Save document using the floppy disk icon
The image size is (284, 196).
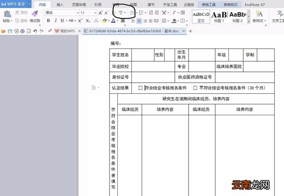coord(10,31)
